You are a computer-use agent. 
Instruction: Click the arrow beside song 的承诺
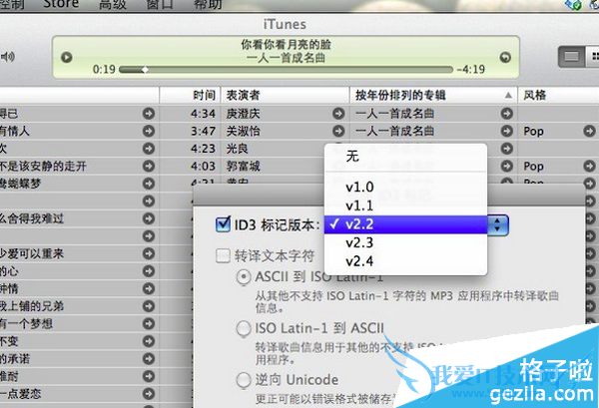(x=149, y=359)
